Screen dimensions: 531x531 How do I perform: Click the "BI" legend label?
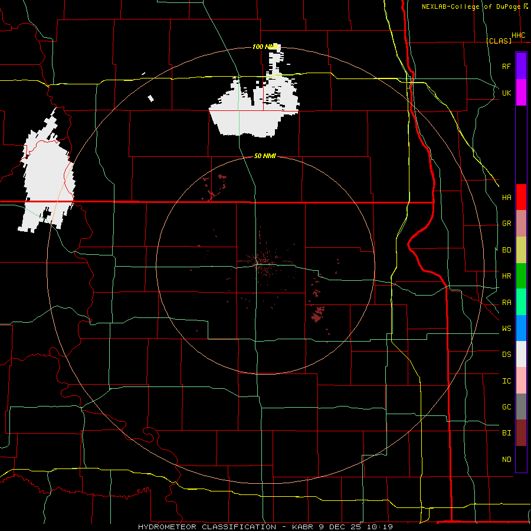point(506,433)
